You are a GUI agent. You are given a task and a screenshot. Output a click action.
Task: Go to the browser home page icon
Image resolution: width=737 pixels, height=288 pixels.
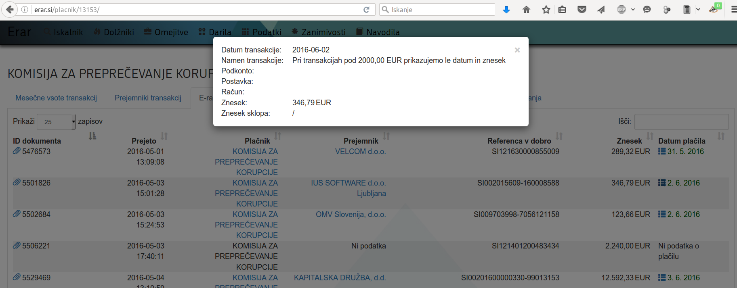[526, 10]
